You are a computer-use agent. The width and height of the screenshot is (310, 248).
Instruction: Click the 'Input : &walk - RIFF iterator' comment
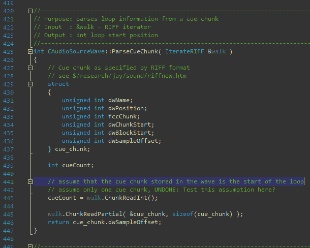[92, 27]
